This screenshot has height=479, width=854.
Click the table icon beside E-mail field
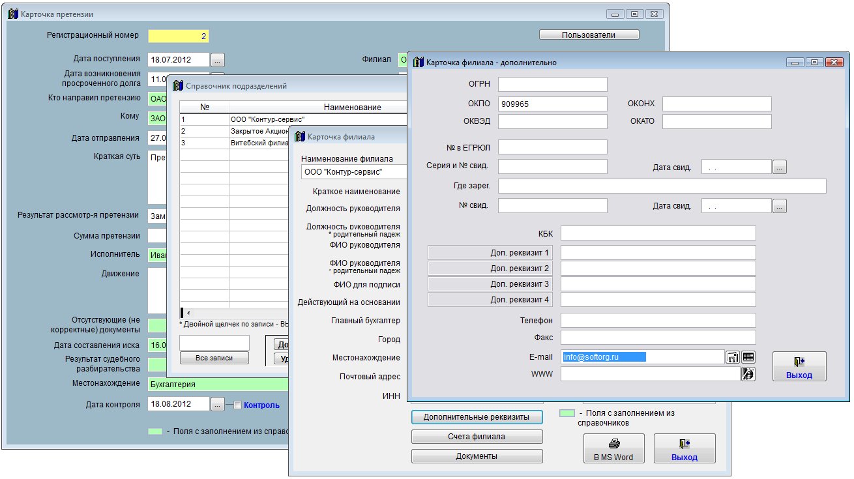(748, 356)
